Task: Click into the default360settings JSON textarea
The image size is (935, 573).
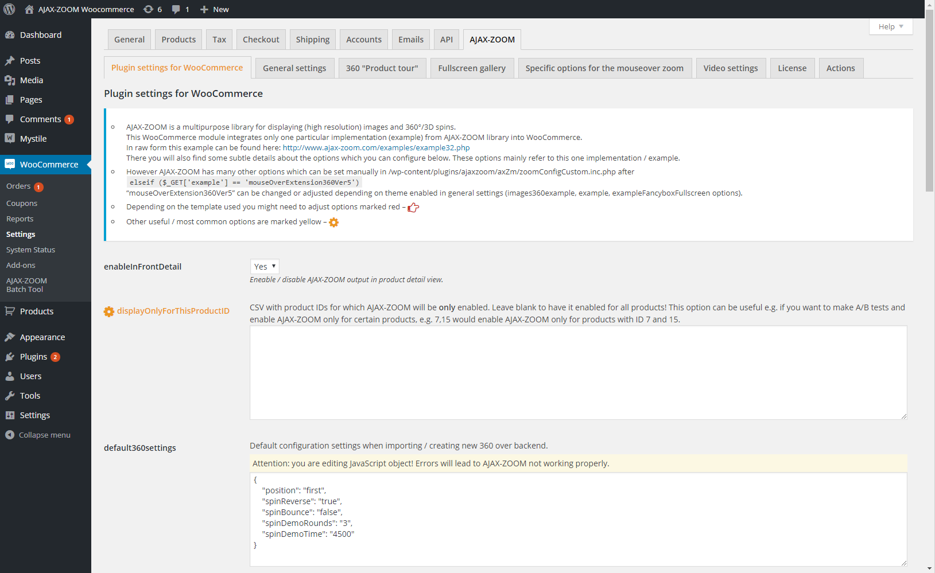Action: (x=578, y=520)
